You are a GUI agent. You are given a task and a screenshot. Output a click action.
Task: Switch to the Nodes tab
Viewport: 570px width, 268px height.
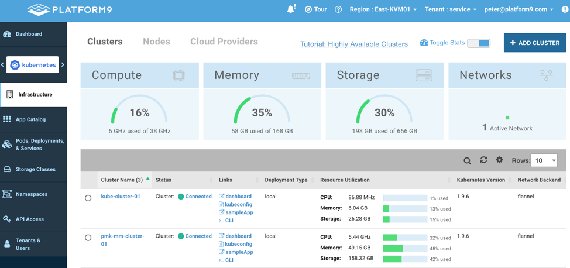(x=156, y=42)
